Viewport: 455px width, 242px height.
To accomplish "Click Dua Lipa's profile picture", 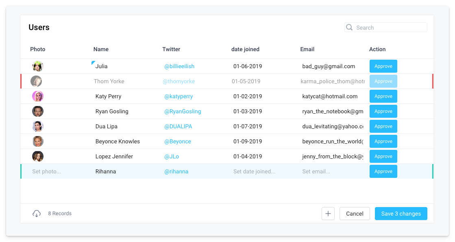I will tap(38, 126).
